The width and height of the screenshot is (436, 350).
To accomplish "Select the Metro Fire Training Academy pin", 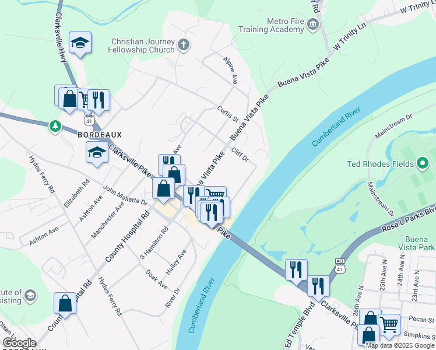I will [313, 25].
